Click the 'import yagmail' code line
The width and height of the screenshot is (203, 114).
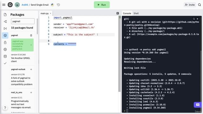click(x=63, y=17)
